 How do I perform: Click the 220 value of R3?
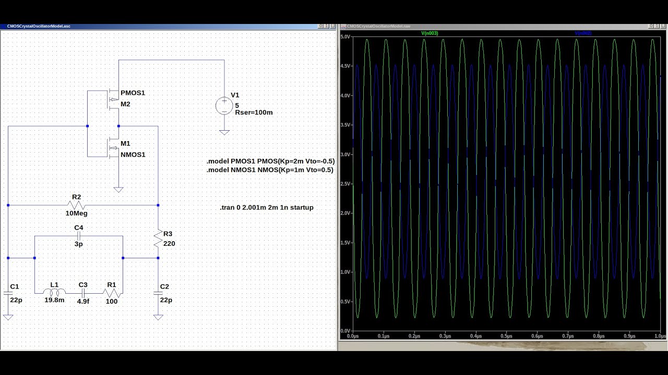point(169,244)
